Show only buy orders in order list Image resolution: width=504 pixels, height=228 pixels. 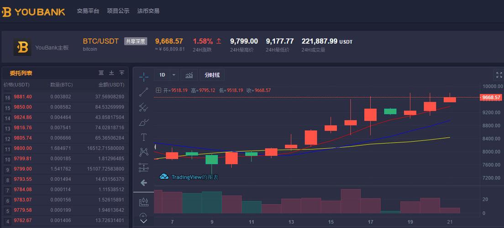coord(111,73)
